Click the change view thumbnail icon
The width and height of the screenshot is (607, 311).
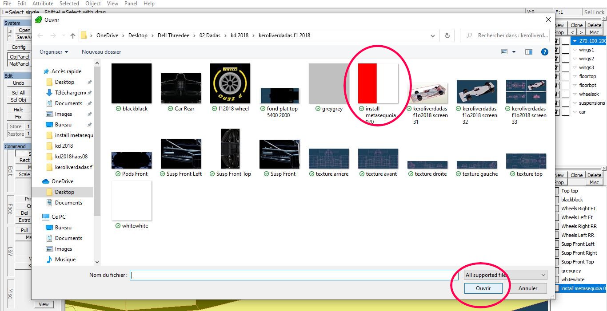[x=504, y=52]
